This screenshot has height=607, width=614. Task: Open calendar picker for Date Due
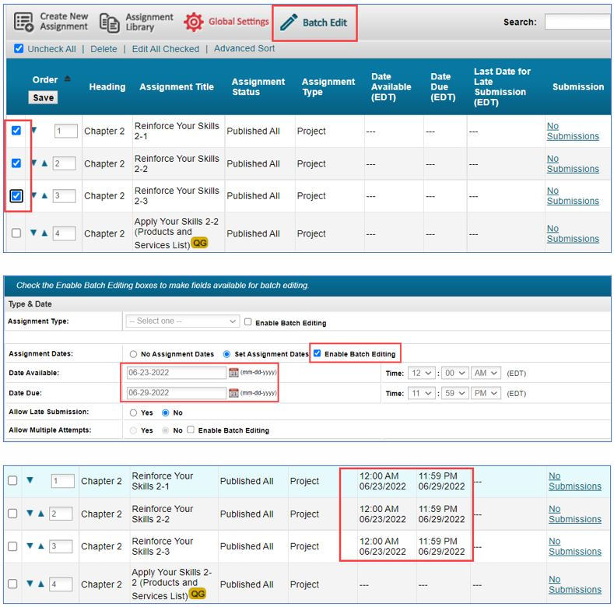pos(233,393)
